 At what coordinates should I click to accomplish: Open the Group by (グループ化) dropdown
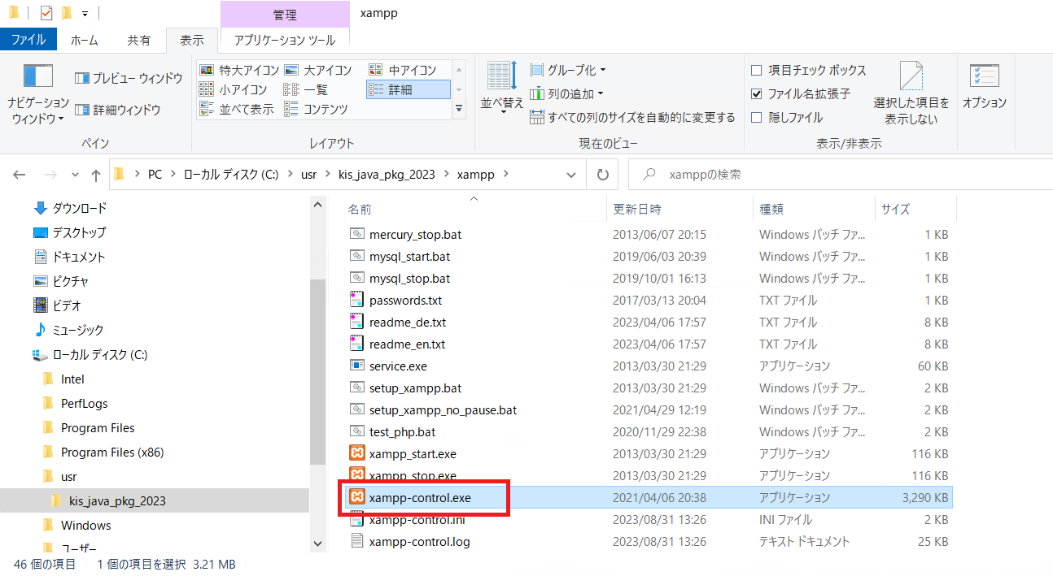pyautogui.click(x=568, y=70)
